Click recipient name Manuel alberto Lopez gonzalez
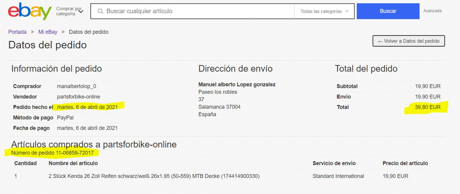The width and height of the screenshot is (460, 194). (237, 85)
